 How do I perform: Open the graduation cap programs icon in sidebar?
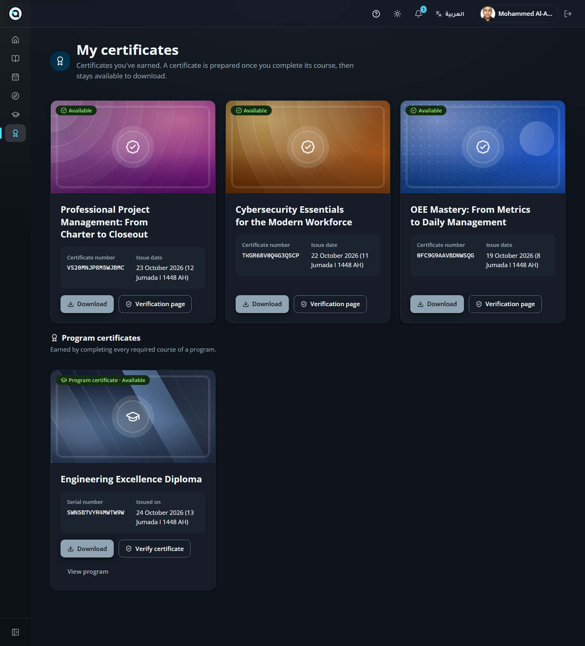click(x=15, y=115)
